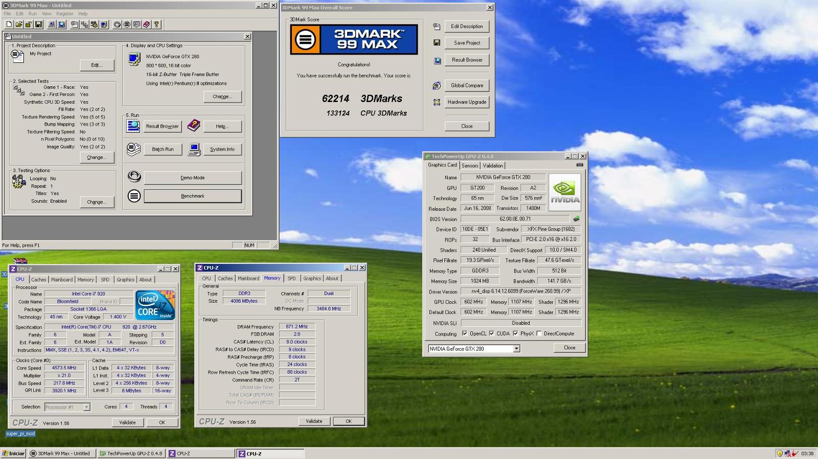The height and width of the screenshot is (459, 818).
Task: Click the System Info button
Action: click(222, 149)
